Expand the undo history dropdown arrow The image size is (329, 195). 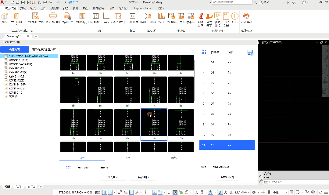54,2
